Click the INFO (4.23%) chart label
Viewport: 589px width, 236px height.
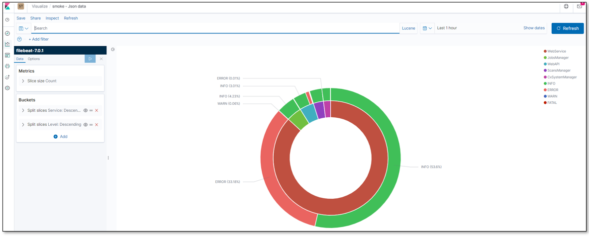click(229, 96)
